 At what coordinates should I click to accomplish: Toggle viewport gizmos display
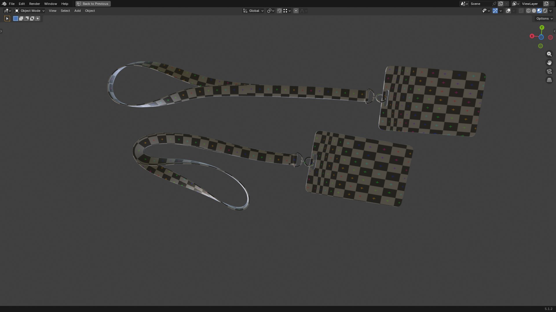coord(495,11)
